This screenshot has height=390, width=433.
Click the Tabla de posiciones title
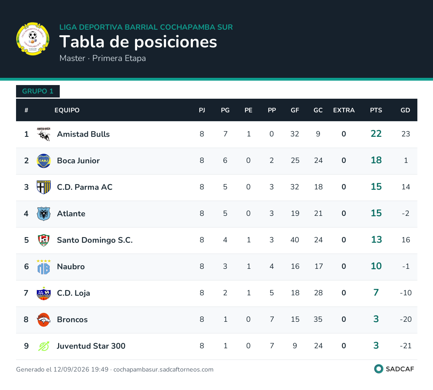point(138,42)
